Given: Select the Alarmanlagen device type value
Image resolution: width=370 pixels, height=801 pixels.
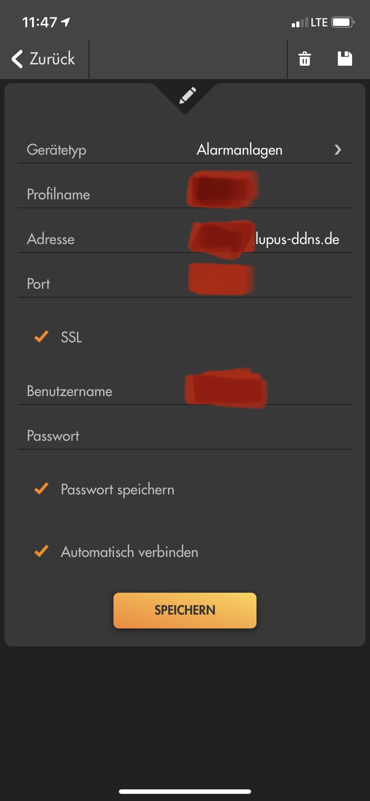Looking at the screenshot, I should (x=240, y=150).
